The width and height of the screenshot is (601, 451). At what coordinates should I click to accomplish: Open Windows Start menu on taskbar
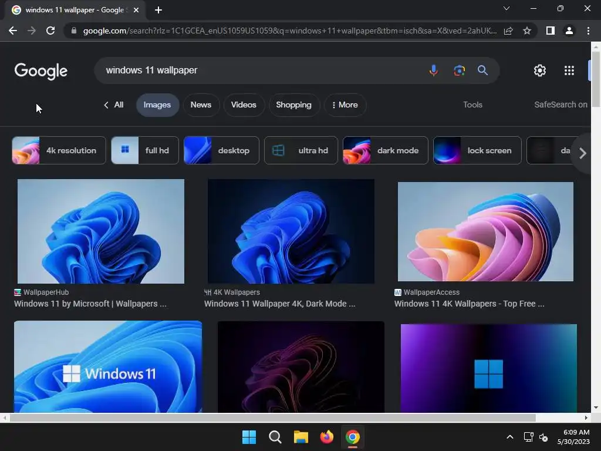(249, 437)
